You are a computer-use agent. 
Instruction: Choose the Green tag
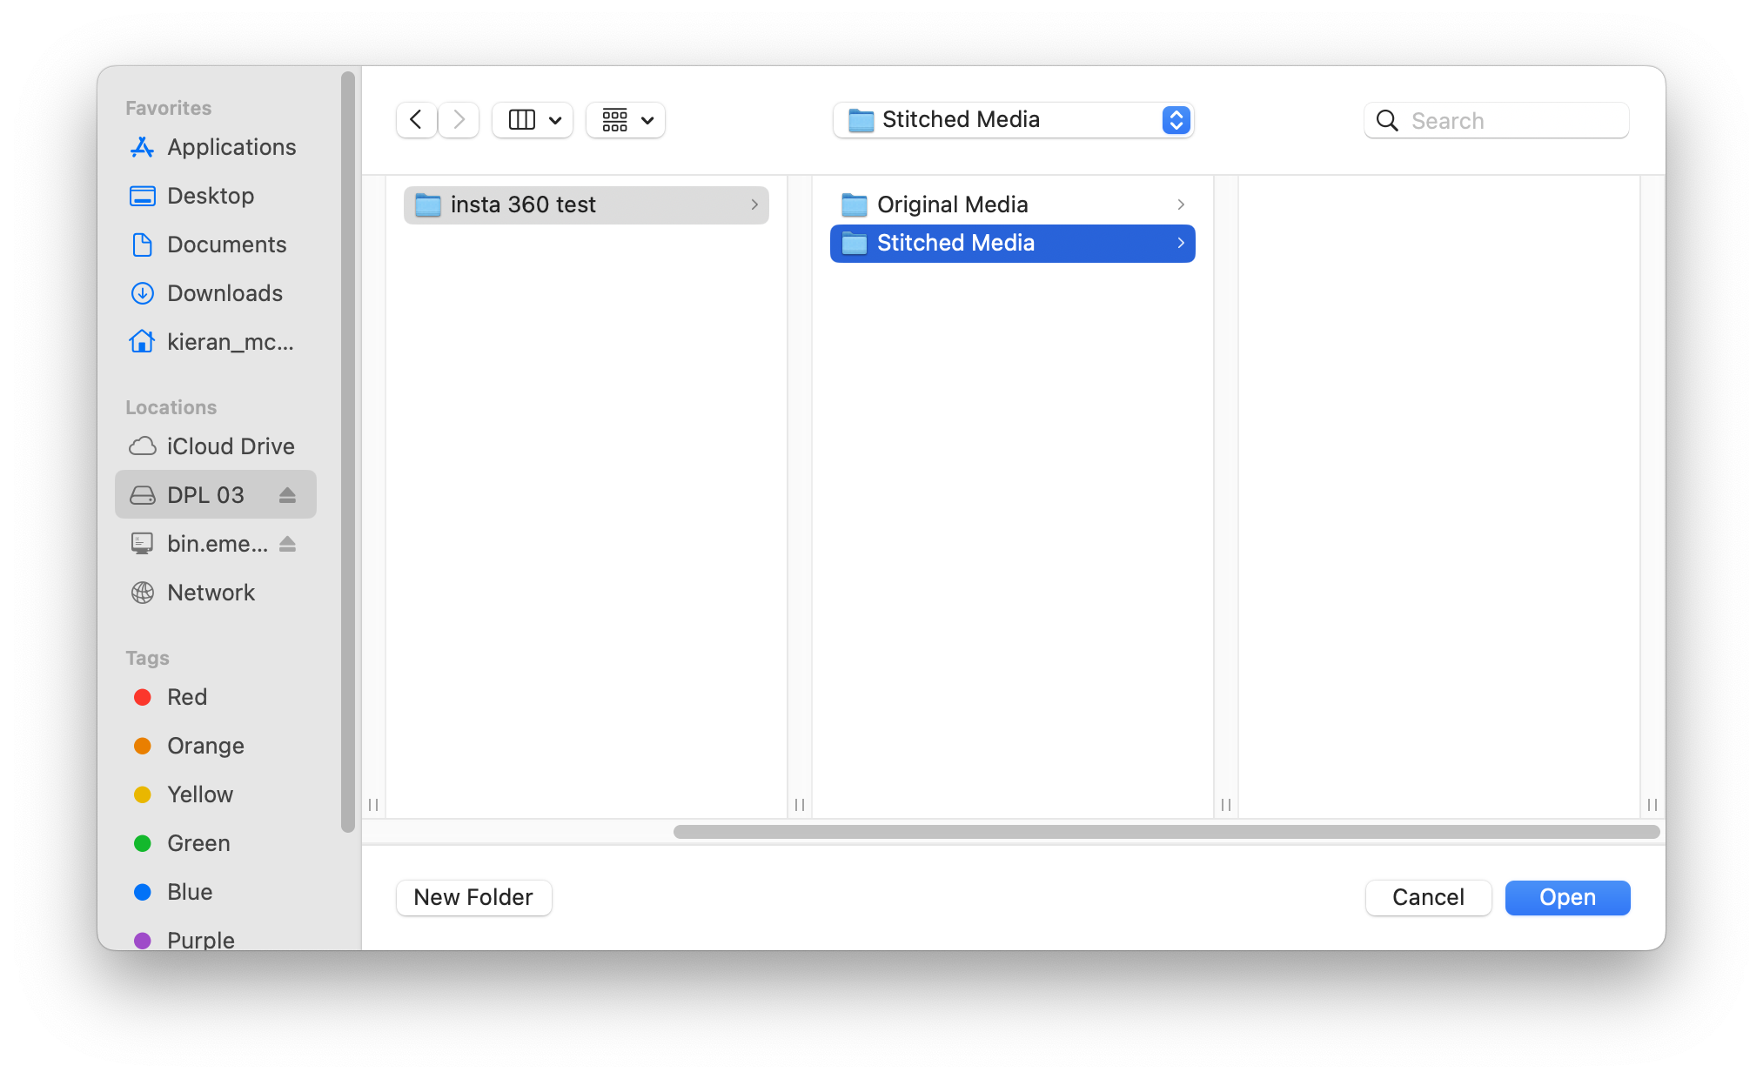click(x=216, y=843)
